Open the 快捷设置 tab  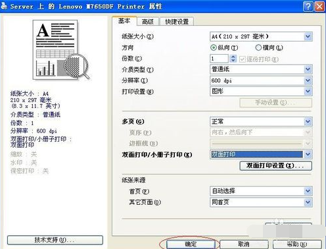click(x=177, y=22)
